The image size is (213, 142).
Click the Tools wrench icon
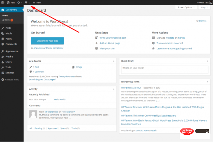pos(3,67)
